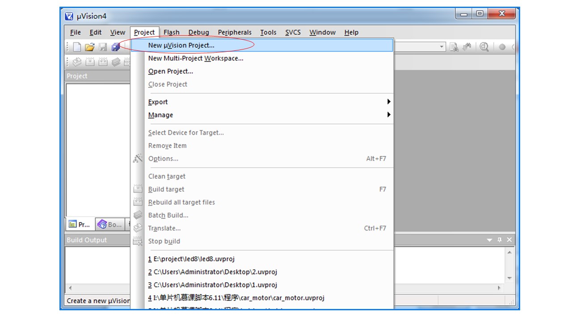Click the Rebuild toolbar icon

pyautogui.click(x=103, y=62)
